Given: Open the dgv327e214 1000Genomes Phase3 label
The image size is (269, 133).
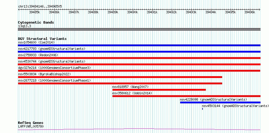Looking at the screenshot, I should 54,68.
